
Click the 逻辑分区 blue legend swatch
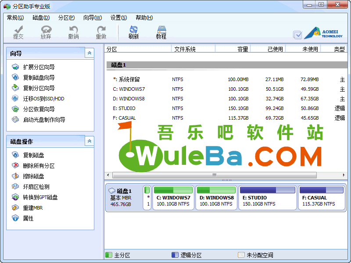point(175,255)
